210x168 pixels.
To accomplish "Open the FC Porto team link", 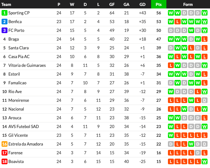I will click(x=16, y=30).
